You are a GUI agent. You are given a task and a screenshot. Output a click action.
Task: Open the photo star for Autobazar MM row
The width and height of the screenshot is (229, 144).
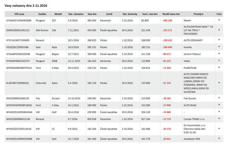point(219,139)
